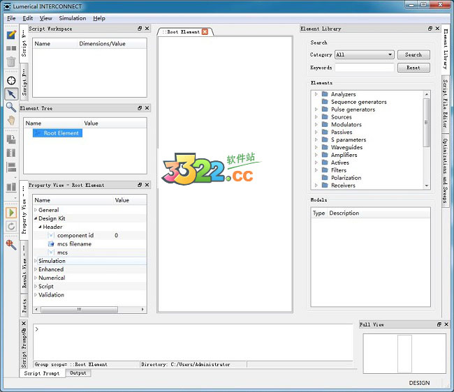Screen dimensions: 454x392
Task: Run the simulation with green play icon
Action: tap(11, 213)
